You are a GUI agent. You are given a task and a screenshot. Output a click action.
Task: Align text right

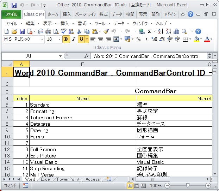point(108,39)
